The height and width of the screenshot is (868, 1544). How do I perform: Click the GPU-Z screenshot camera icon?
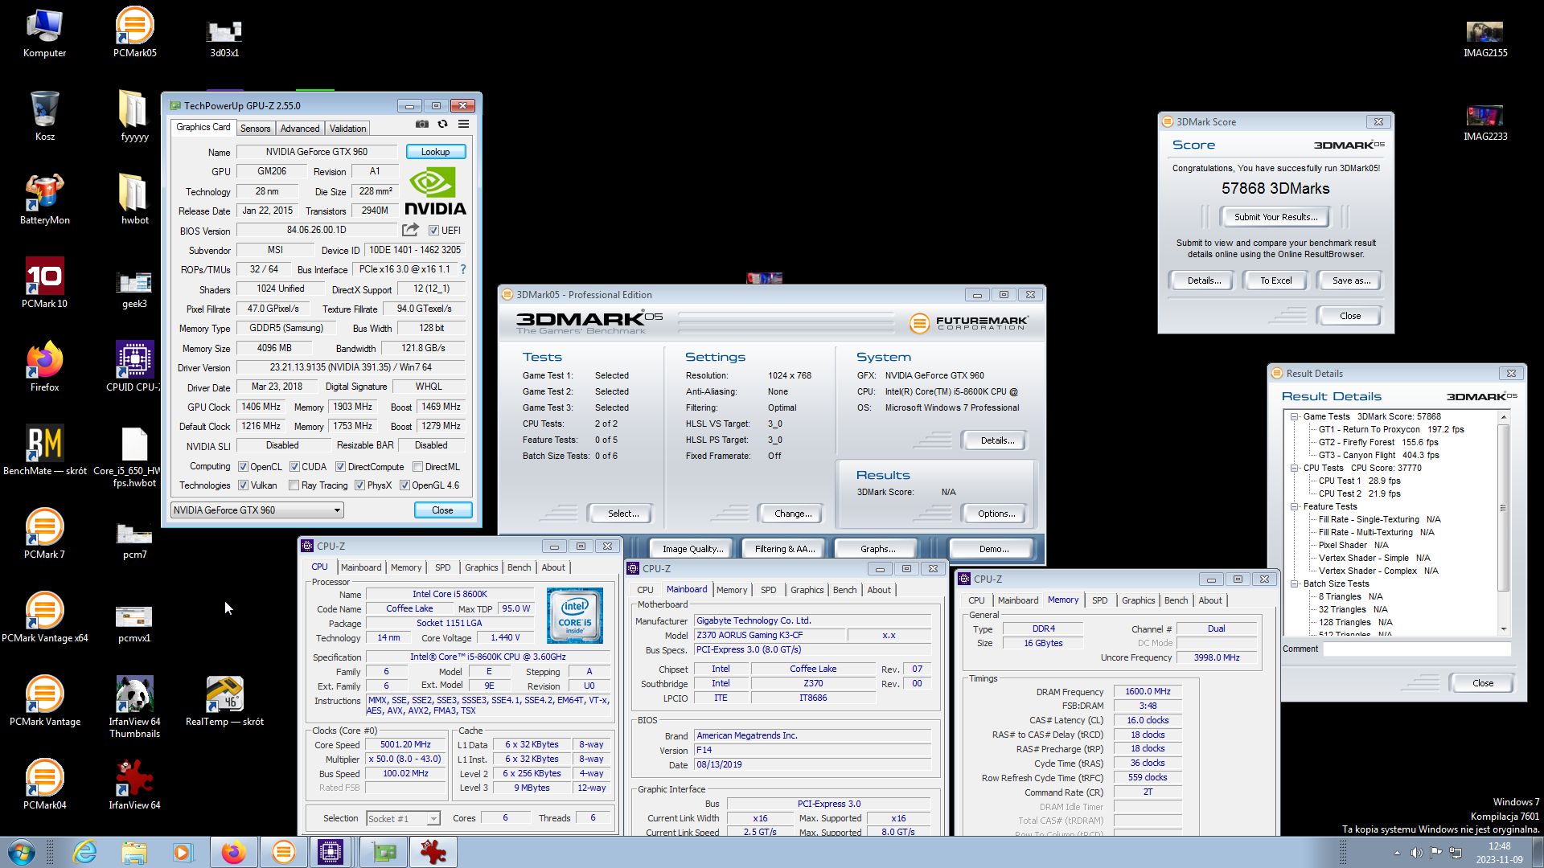coord(421,124)
